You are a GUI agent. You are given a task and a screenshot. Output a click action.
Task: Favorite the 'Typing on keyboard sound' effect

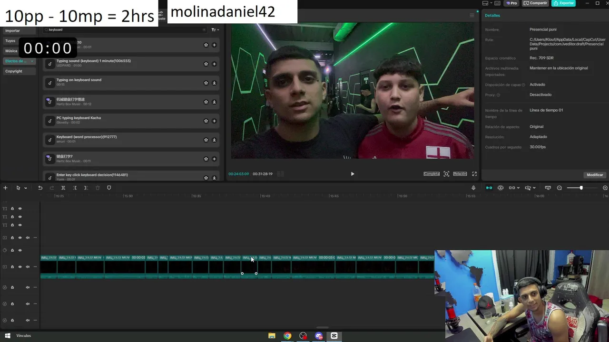click(x=206, y=83)
